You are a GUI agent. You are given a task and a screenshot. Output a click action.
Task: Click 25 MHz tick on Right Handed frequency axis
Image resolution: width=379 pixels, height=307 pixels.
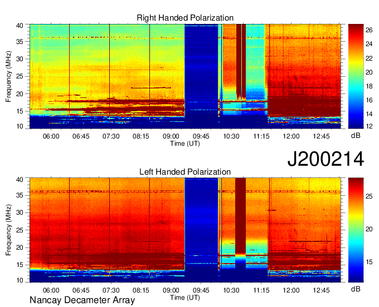[20, 76]
